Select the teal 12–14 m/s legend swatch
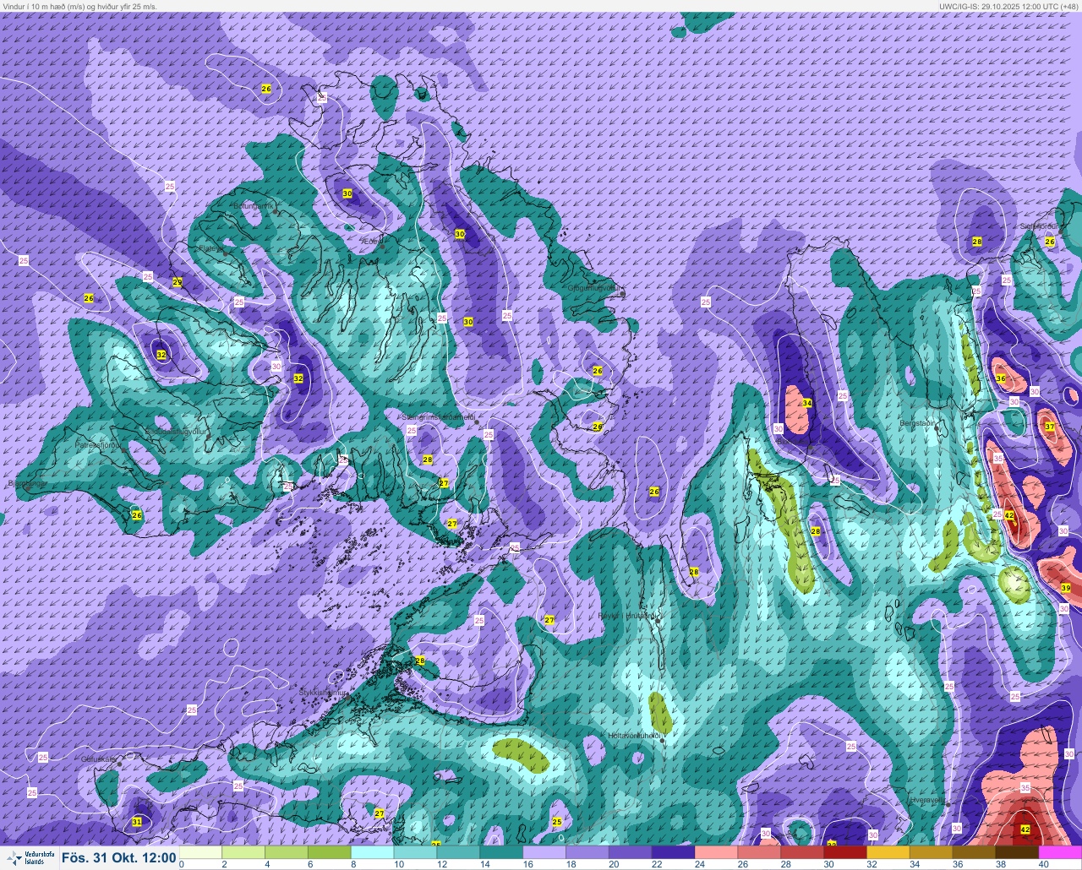Viewport: 1082px width, 870px height. [459, 852]
